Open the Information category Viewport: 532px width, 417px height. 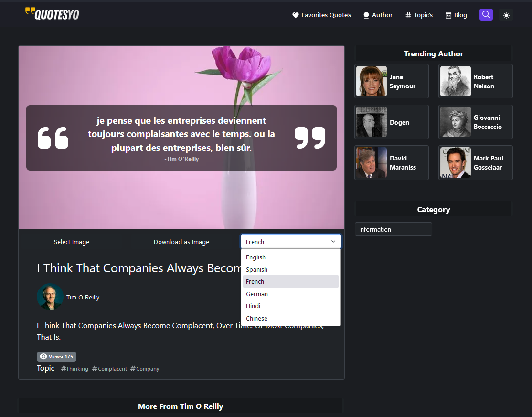[x=393, y=229]
